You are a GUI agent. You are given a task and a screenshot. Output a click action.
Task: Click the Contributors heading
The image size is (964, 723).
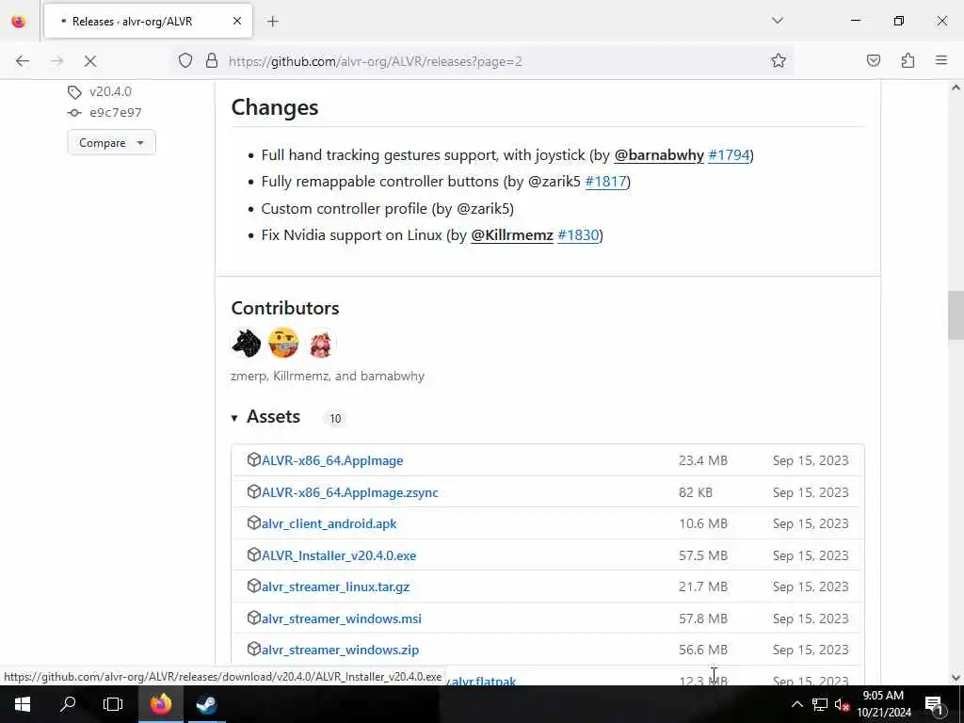[285, 308]
